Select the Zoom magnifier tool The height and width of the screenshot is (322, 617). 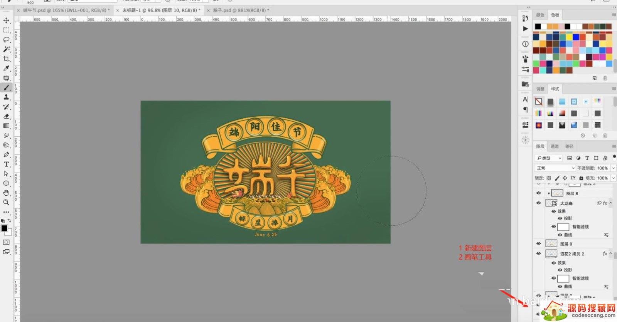[6, 202]
